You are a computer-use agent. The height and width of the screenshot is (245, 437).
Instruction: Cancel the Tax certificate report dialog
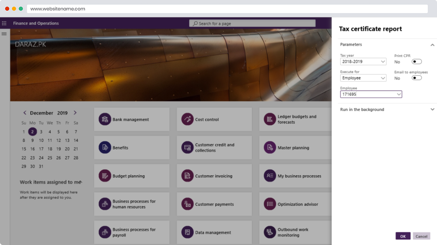421,236
